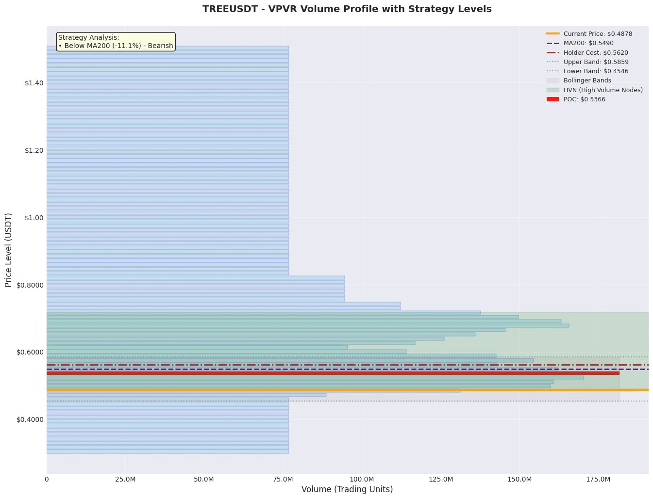653x499 pixels.
Task: Click the orange current price line
Action: (x=348, y=390)
